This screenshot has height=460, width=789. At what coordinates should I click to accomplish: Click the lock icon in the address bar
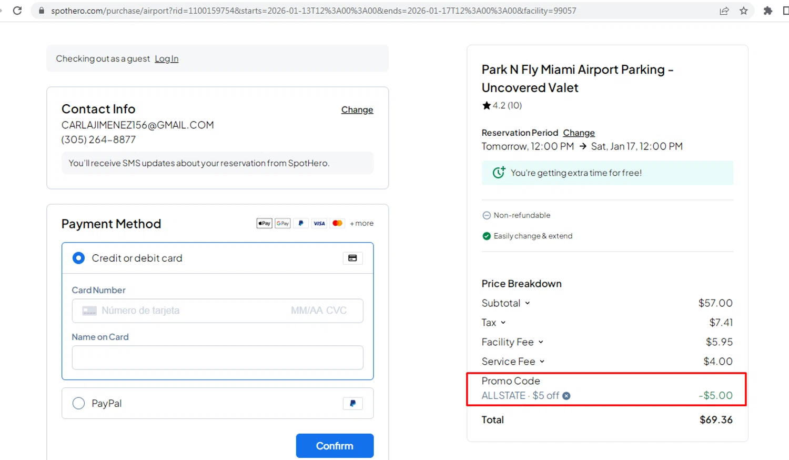click(42, 11)
